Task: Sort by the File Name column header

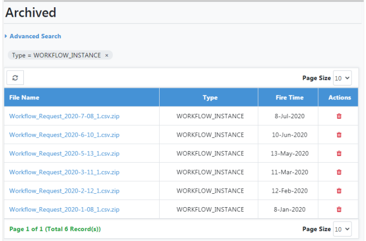Action: pos(24,98)
